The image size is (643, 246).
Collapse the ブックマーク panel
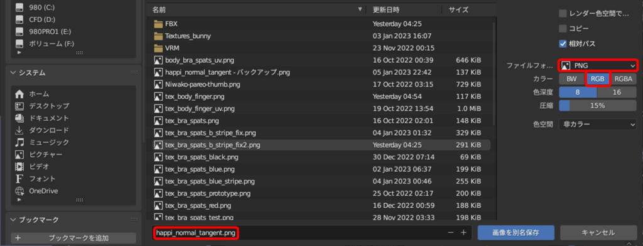(13, 220)
